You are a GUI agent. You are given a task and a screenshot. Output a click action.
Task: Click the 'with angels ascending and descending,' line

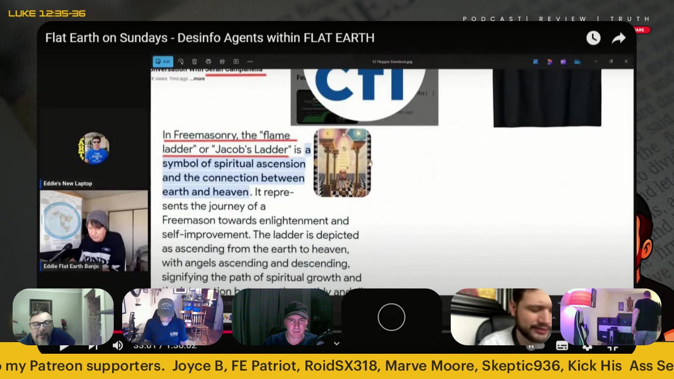coord(255,263)
